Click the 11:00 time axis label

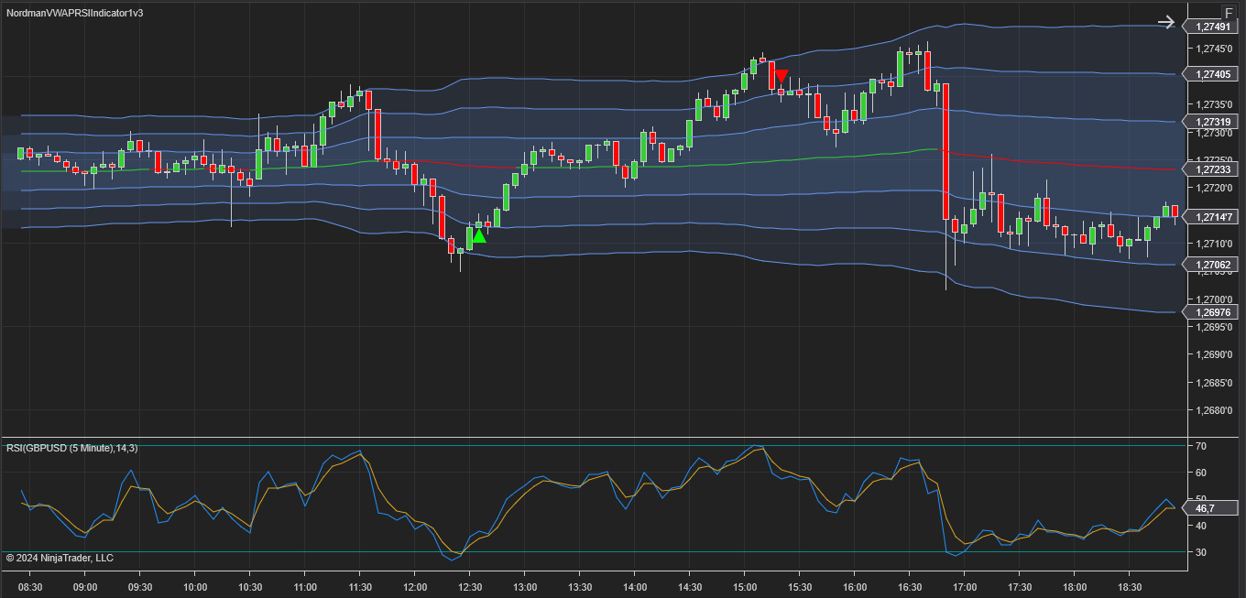(305, 587)
